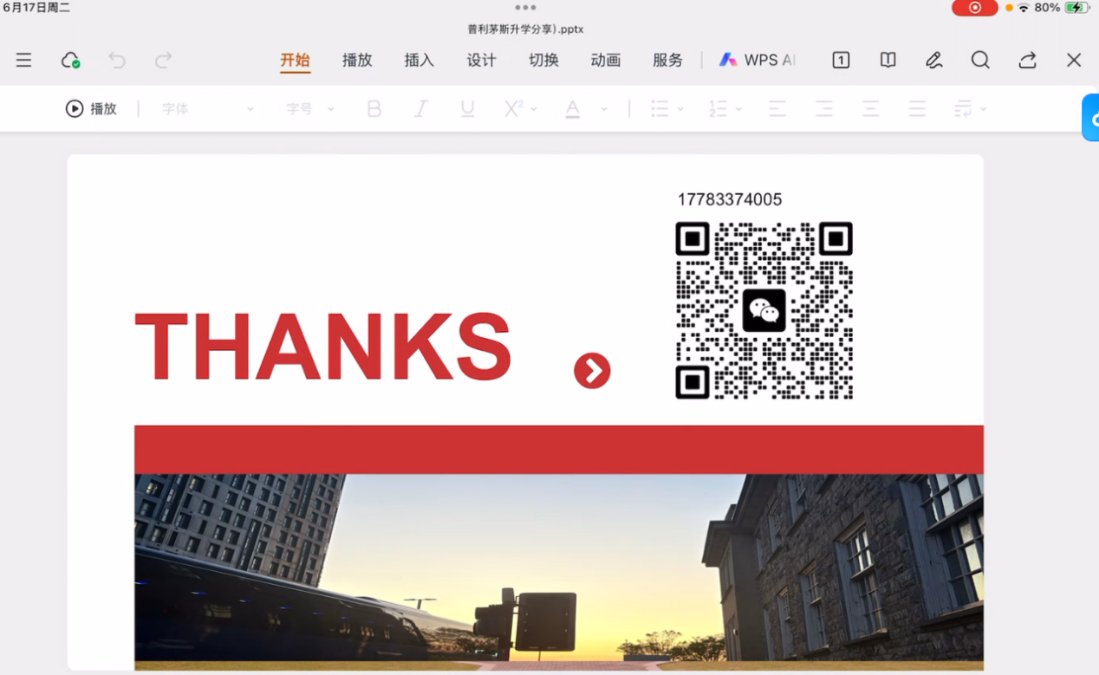Open the 设计 tab
Screen dimensions: 1099x675
481,60
